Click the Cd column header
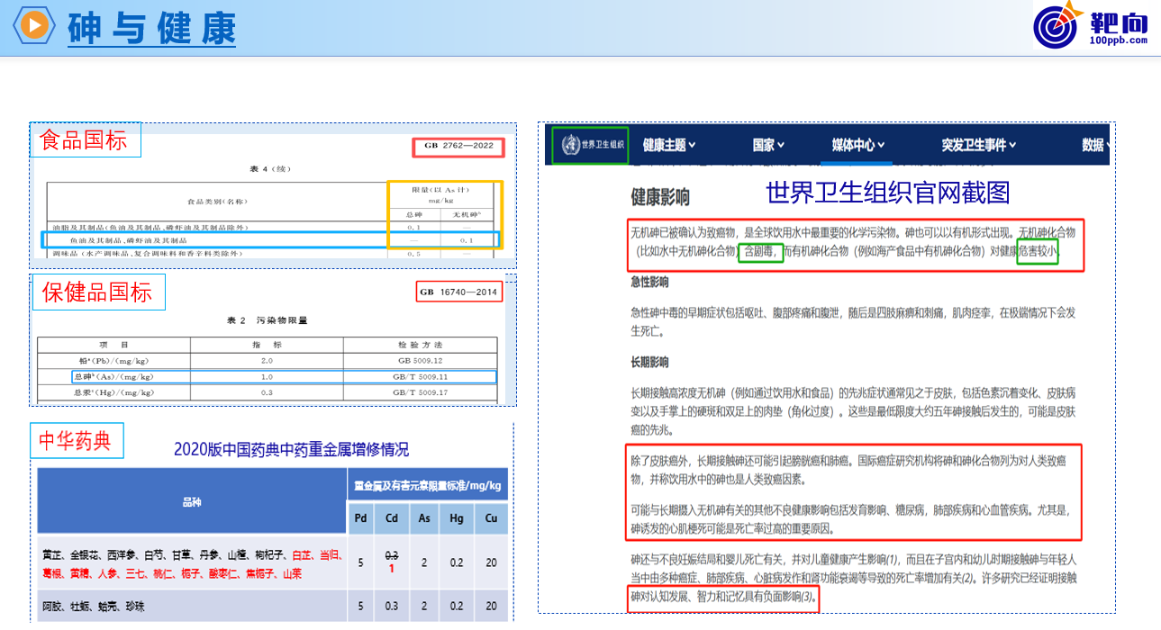Viewport: 1161px width, 630px height. [392, 518]
